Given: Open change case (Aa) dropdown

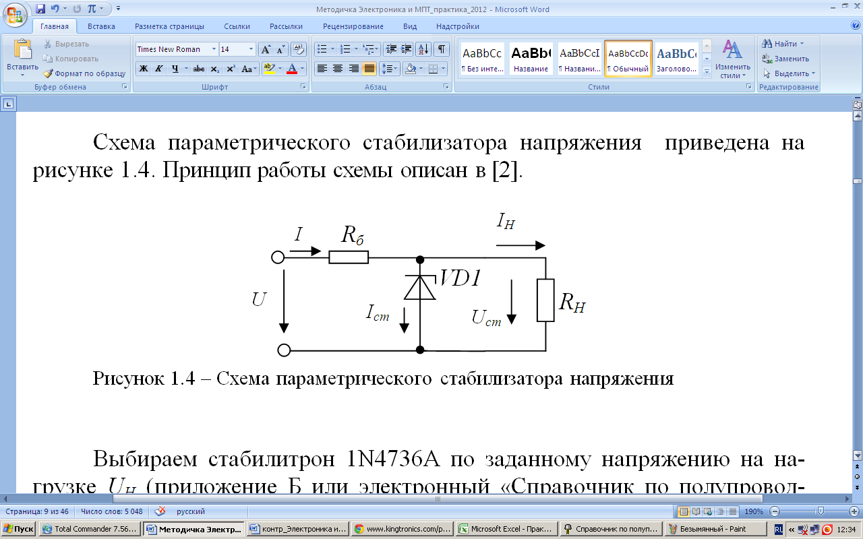Looking at the screenshot, I should tap(249, 69).
